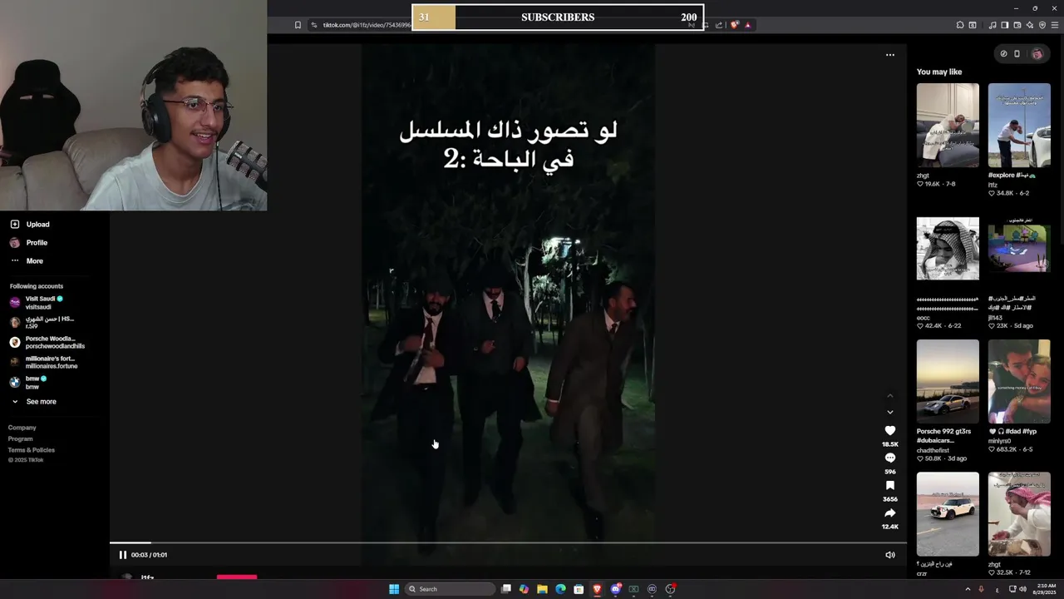Image resolution: width=1064 pixels, height=599 pixels.
Task: Show hidden system tray icons
Action: tap(968, 589)
